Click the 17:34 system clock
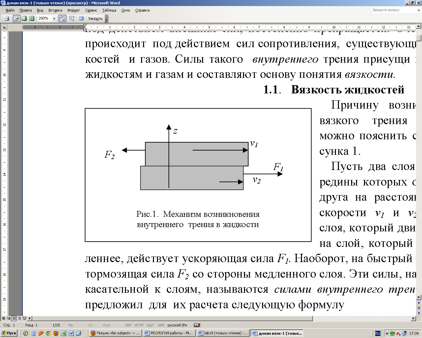Image resolution: width=422 pixels, height=338 pixels. coord(414,333)
